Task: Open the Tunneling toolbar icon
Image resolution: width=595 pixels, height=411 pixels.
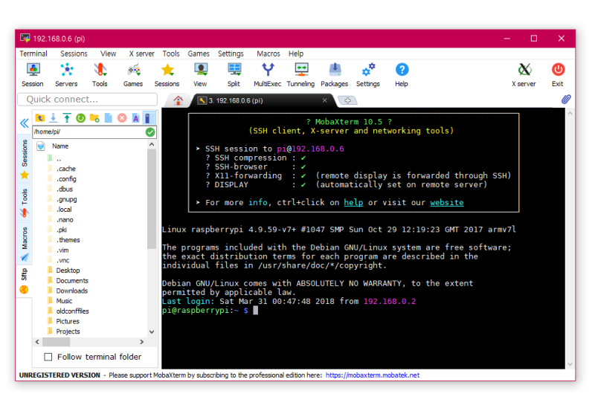Action: (301, 75)
